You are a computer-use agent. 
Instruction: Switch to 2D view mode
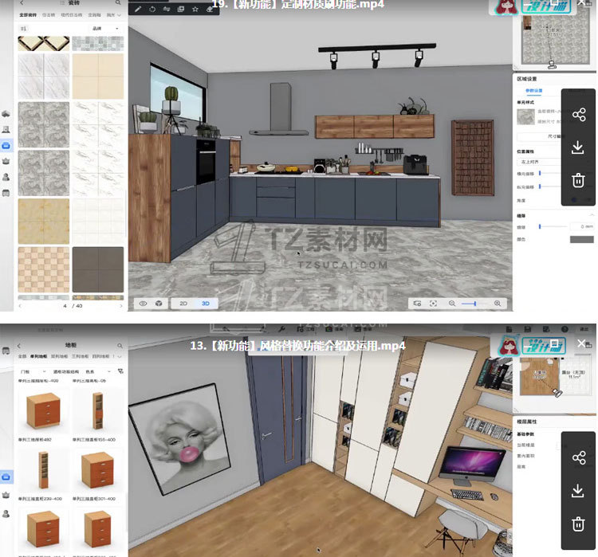(183, 304)
